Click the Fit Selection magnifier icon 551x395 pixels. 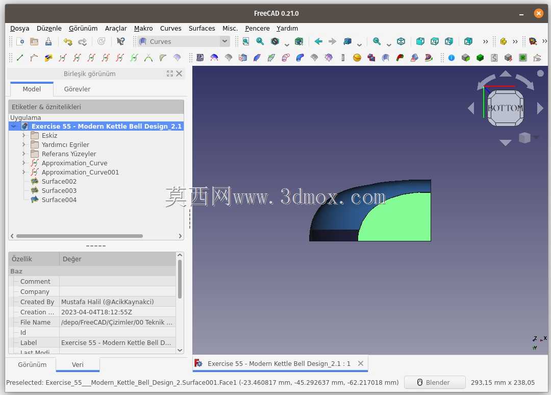click(x=260, y=41)
